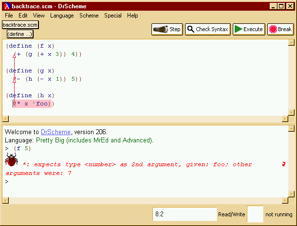Click the down arrow of the definitions scrollbar
This screenshot has width=297, height=226.
[291, 112]
